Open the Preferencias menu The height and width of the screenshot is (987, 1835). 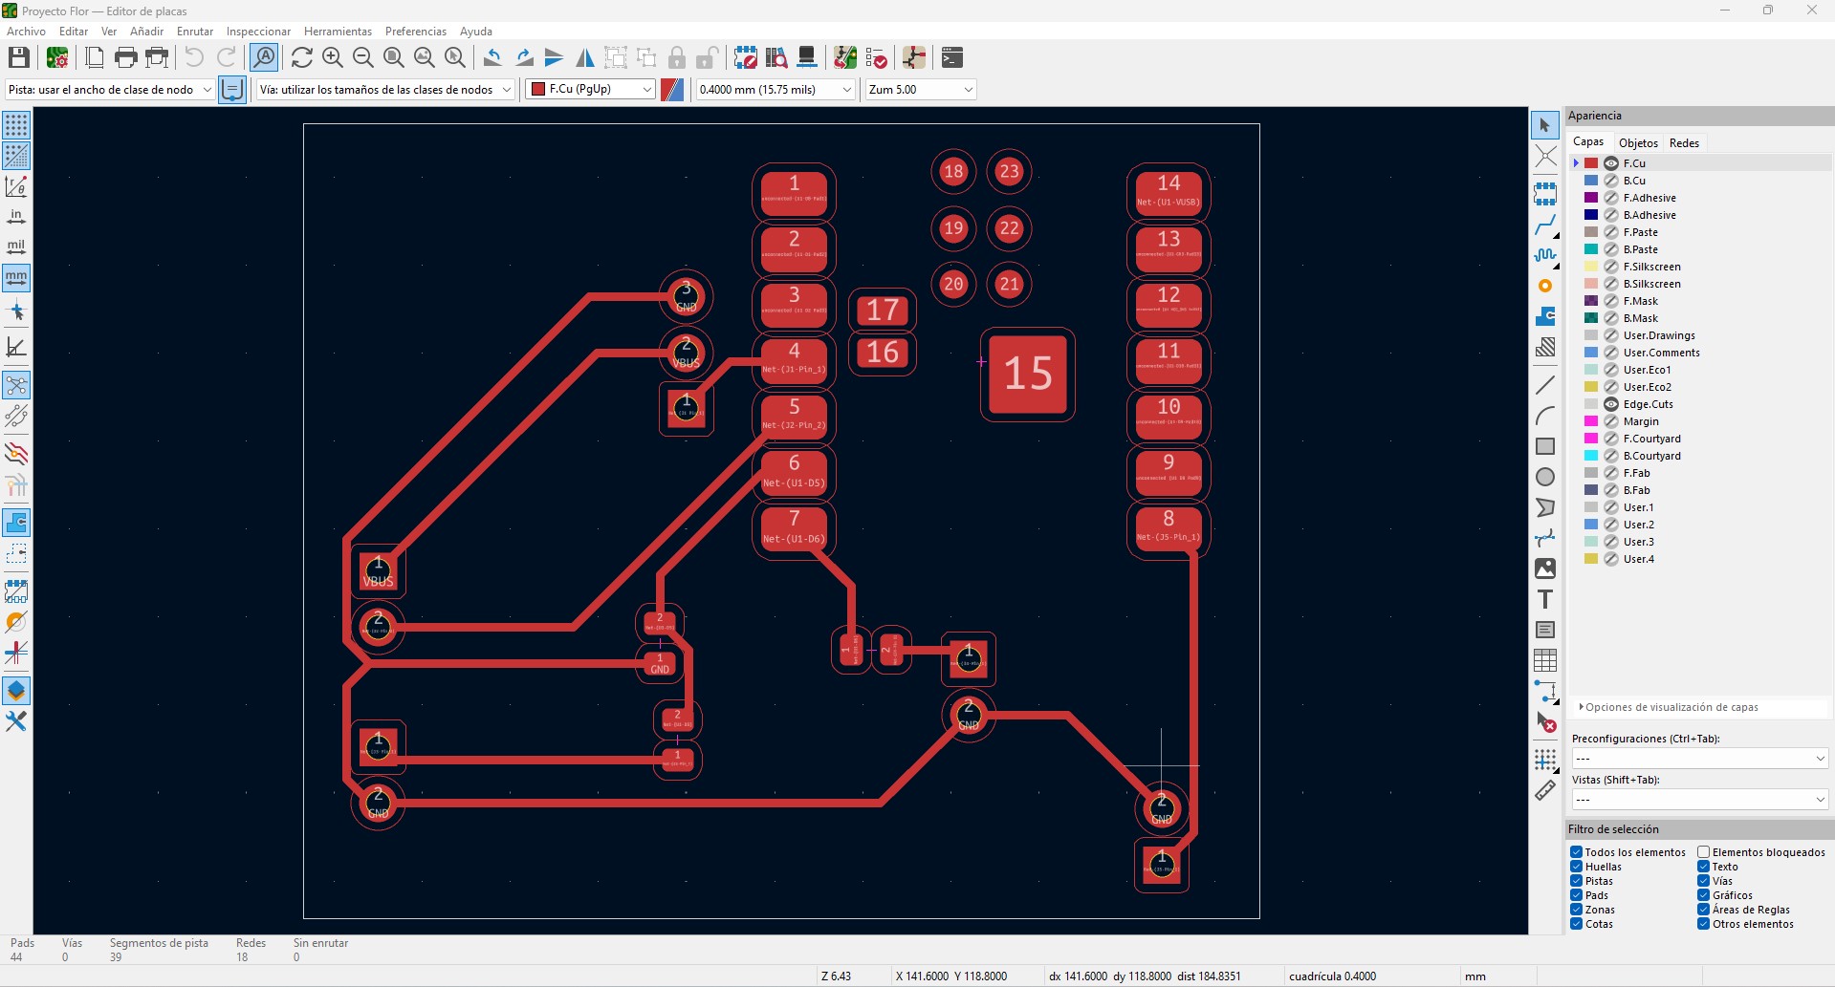tap(415, 32)
